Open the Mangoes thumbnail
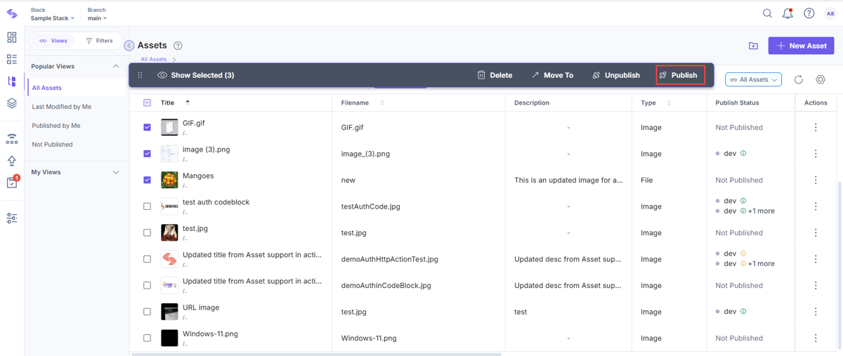The width and height of the screenshot is (843, 356). tap(169, 180)
